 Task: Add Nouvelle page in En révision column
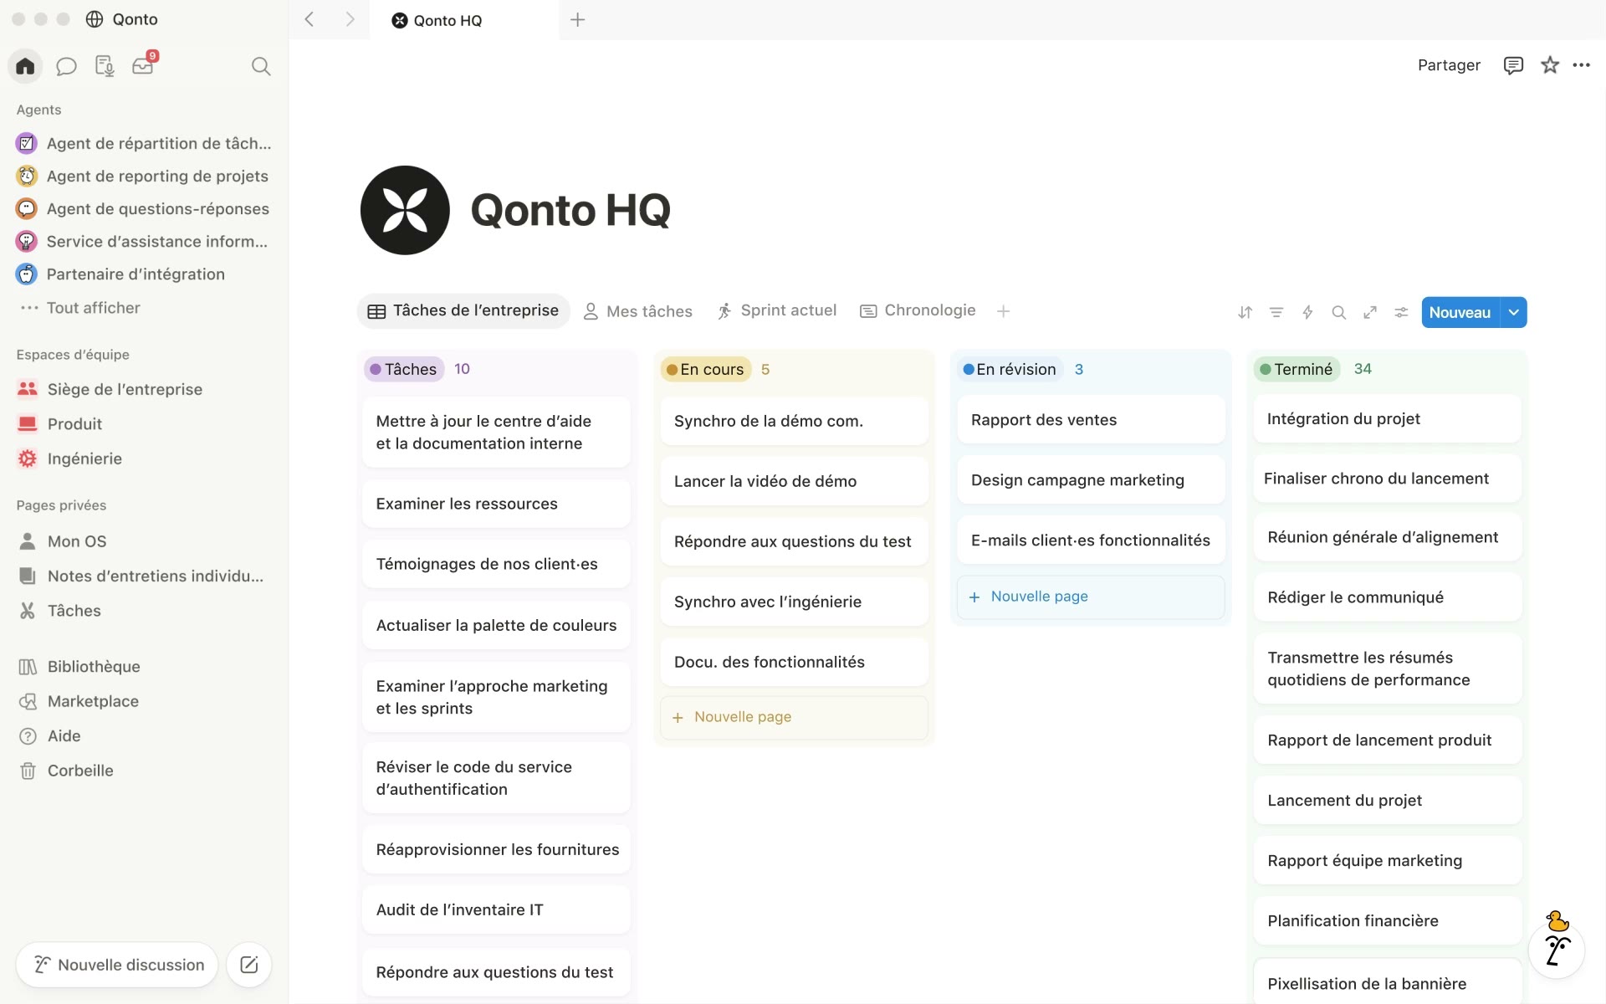tap(1091, 597)
